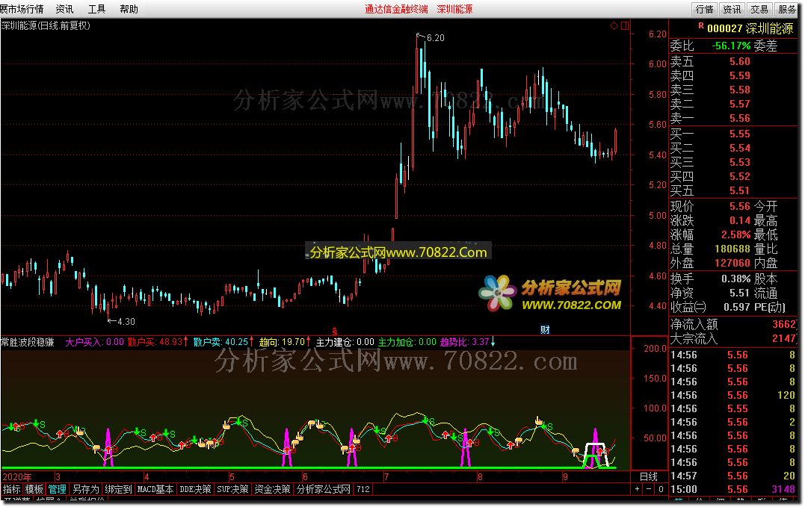The height and width of the screenshot is (507, 805).
Task: Click the 大宗流入 row
Action: pyautogui.click(x=733, y=338)
